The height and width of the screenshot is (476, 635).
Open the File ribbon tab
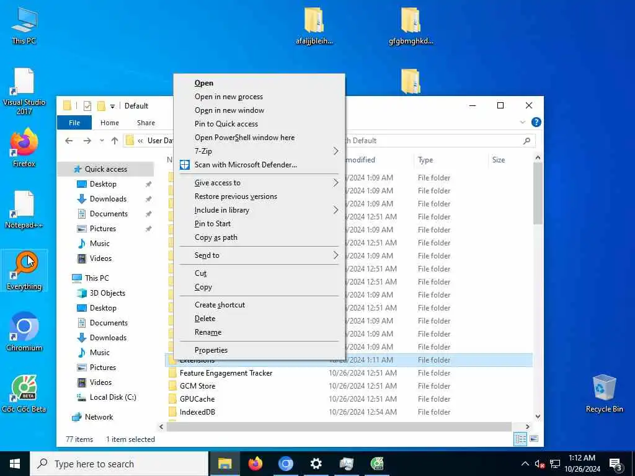pyautogui.click(x=74, y=123)
